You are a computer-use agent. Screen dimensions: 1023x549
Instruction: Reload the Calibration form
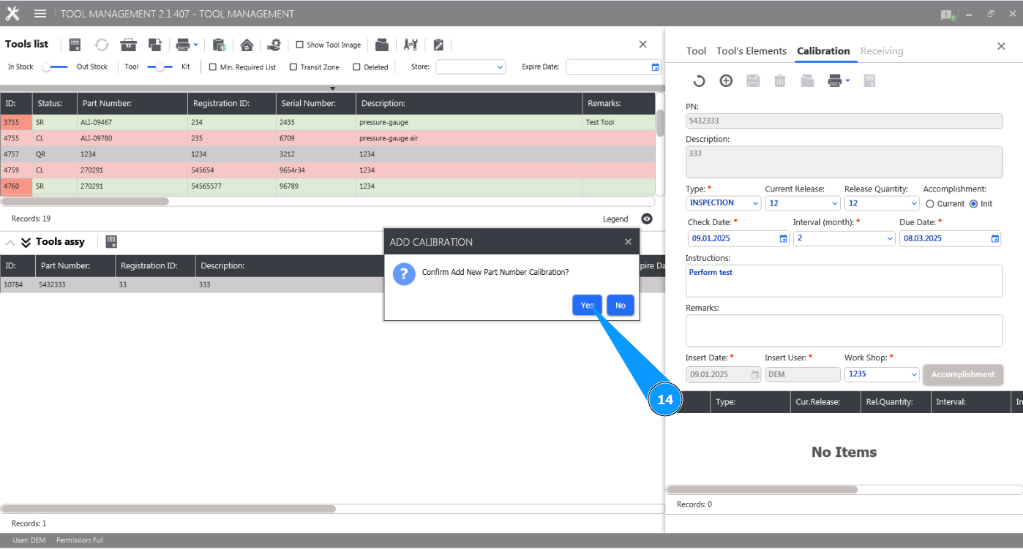point(699,81)
